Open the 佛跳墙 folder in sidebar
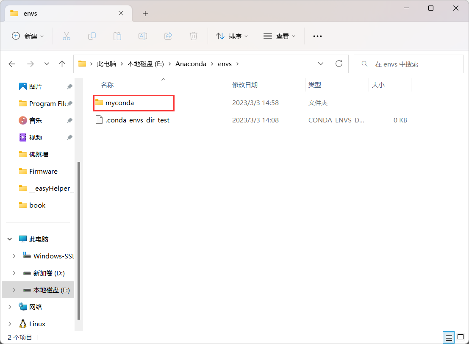Screen dimensions: 469x344 pos(39,154)
